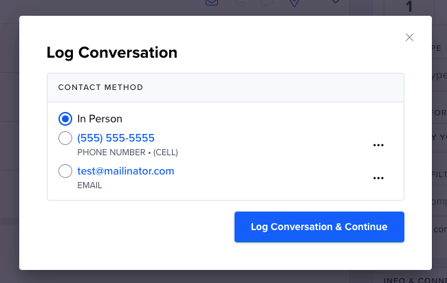Click the EMAIL caption under the address
The image size is (447, 283).
click(x=89, y=185)
